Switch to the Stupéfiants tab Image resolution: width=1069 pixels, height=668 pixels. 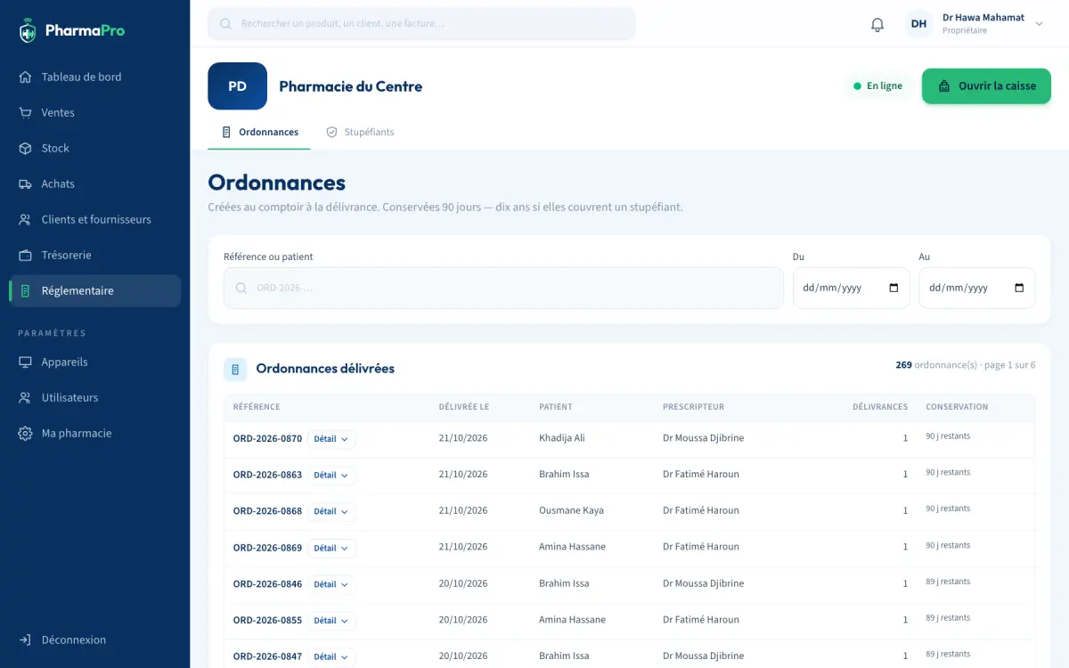coord(360,132)
